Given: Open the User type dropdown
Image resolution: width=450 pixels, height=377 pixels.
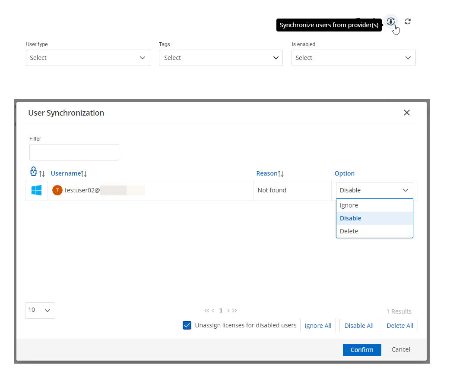Looking at the screenshot, I should point(88,58).
